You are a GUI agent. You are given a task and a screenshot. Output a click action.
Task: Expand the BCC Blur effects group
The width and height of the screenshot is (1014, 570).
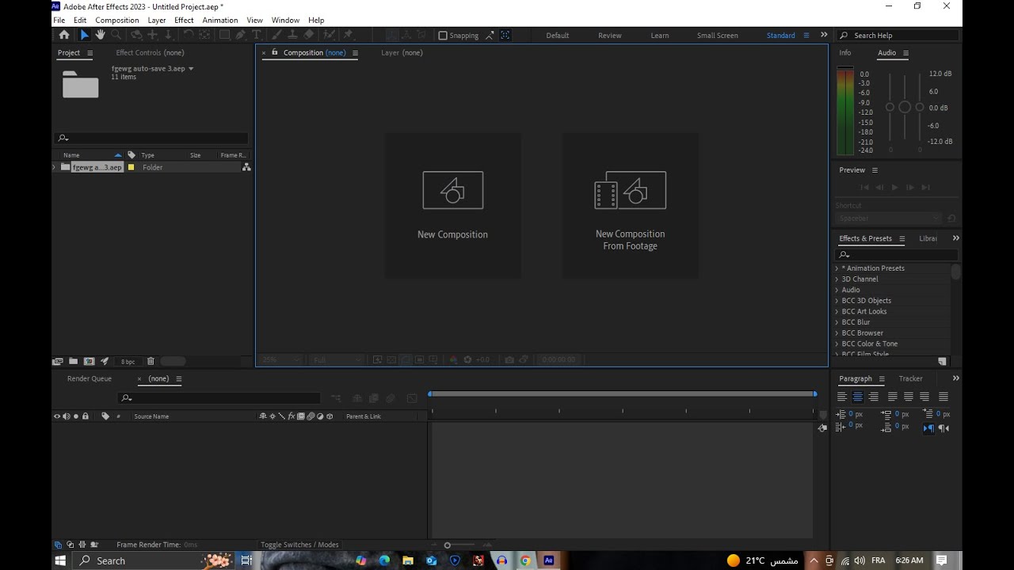click(x=837, y=322)
